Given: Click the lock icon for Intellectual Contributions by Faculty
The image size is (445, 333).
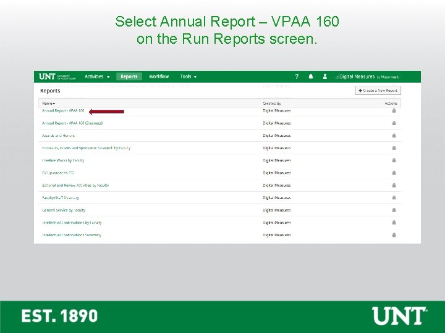Looking at the screenshot, I should click(394, 223).
